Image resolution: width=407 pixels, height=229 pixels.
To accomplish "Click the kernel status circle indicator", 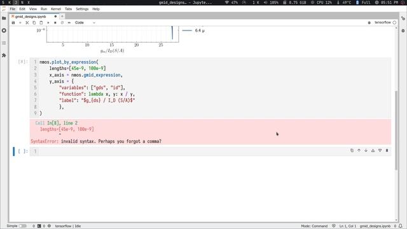I will (394, 23).
